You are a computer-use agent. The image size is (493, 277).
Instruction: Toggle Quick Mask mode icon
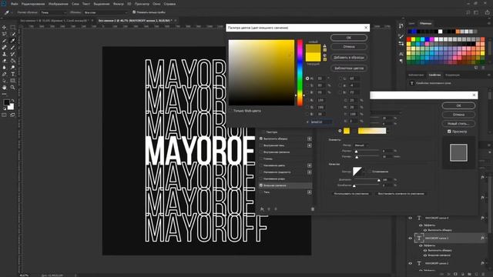click(x=4, y=115)
